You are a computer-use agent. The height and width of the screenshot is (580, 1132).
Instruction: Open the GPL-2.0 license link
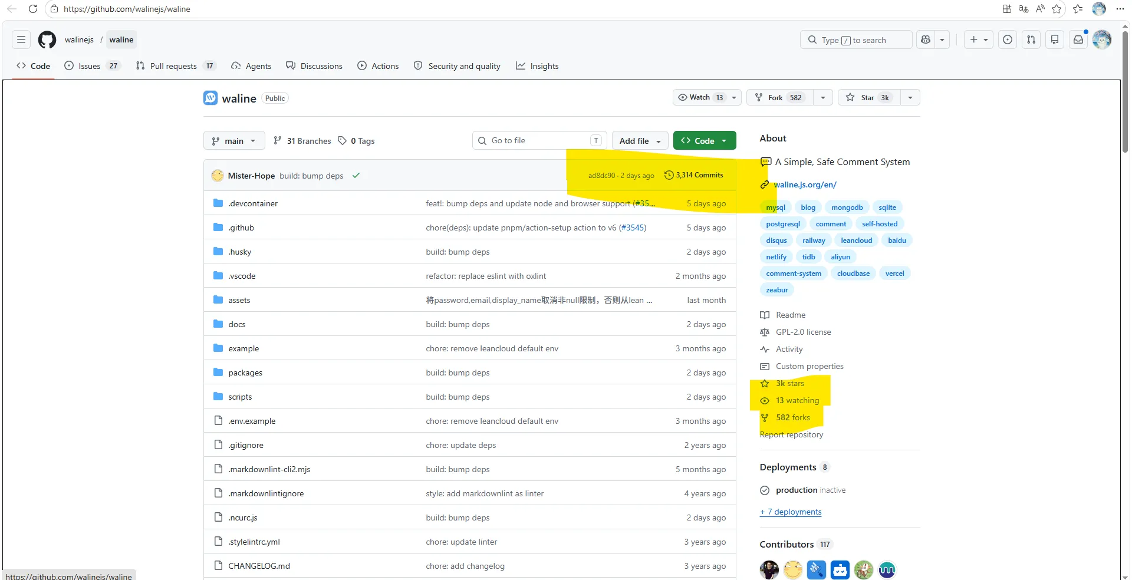(804, 332)
